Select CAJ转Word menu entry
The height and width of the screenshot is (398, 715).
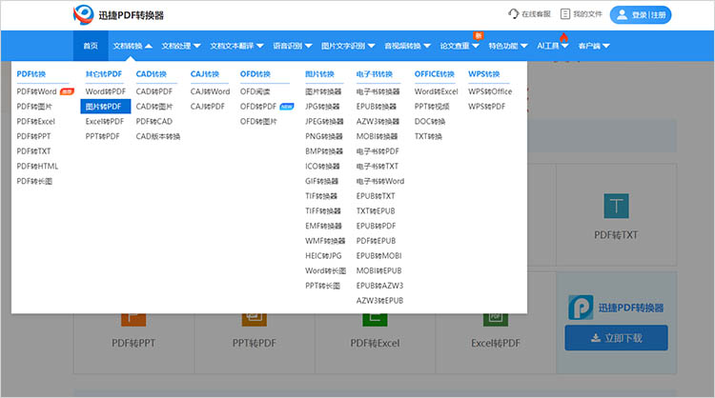point(210,91)
